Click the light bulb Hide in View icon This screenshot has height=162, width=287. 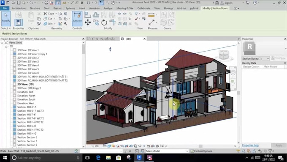point(136,14)
